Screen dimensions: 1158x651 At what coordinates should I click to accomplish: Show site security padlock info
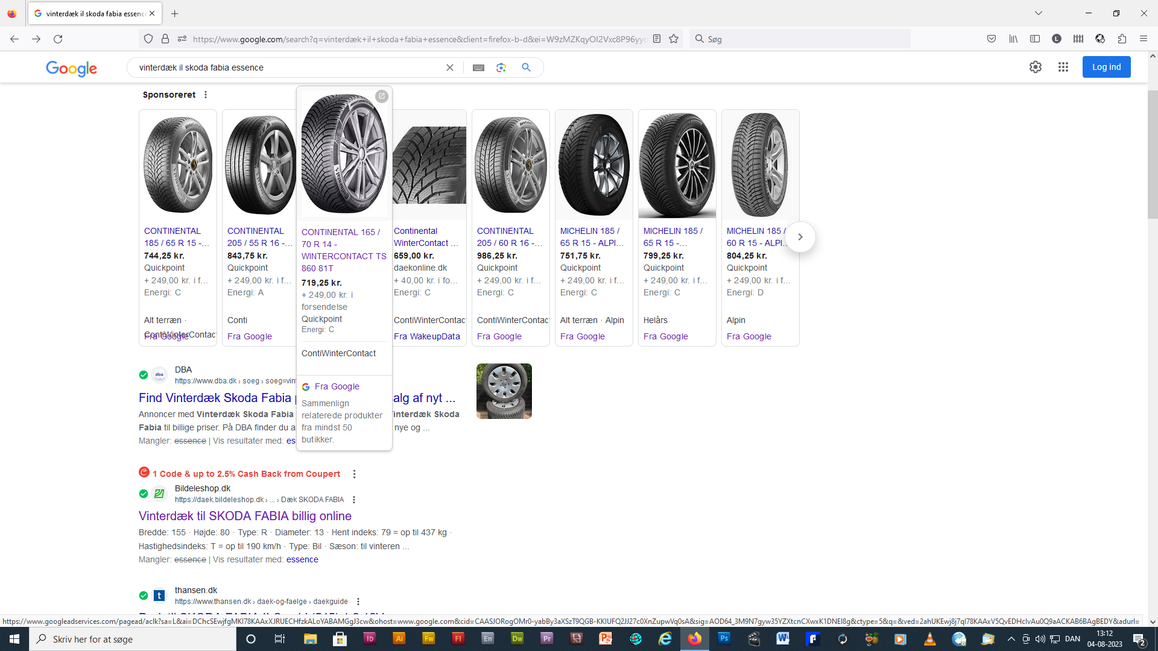165,39
